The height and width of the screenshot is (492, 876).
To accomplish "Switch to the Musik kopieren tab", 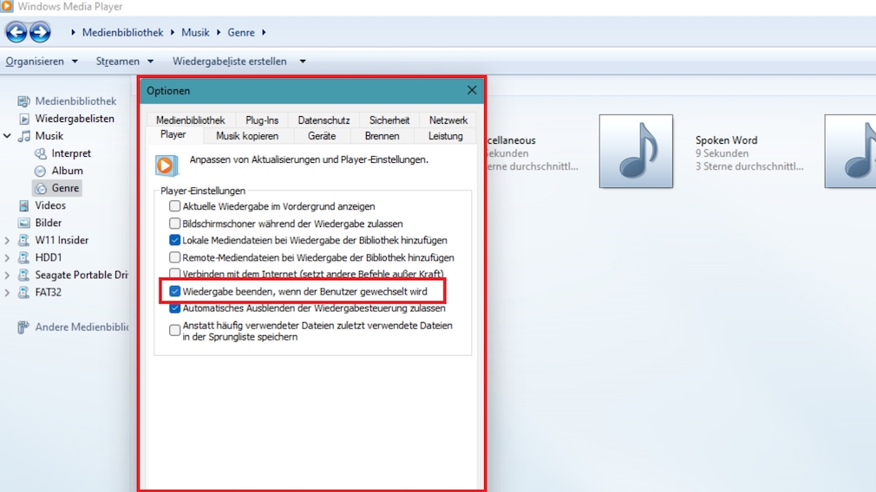I will 247,136.
